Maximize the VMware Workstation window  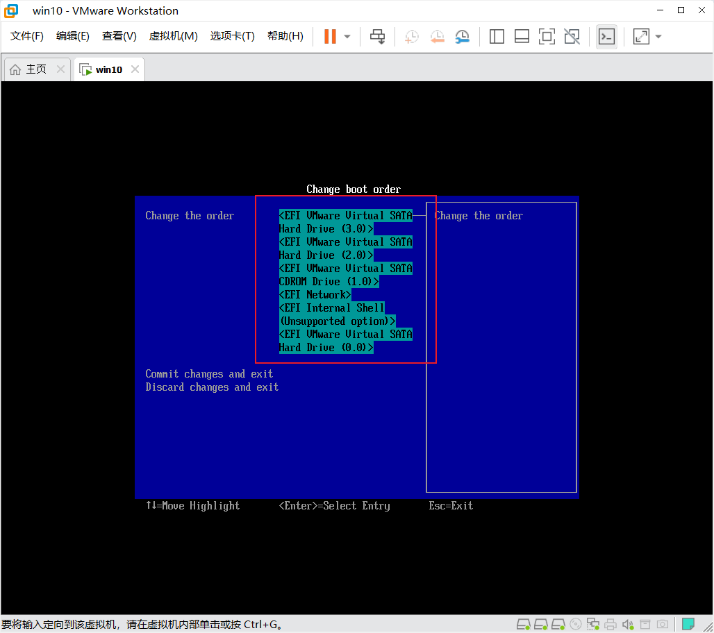tap(681, 10)
